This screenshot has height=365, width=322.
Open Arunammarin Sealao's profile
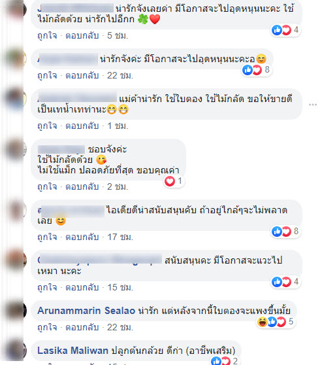tap(86, 311)
